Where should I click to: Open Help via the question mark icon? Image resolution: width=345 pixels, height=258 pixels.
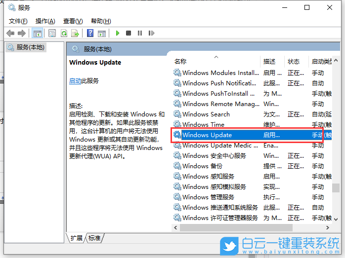coord(90,34)
